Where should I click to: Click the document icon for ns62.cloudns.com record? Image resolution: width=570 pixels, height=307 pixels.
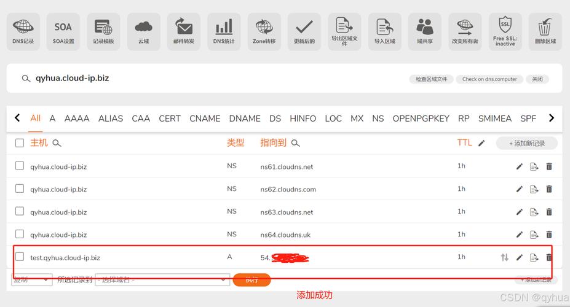point(534,189)
